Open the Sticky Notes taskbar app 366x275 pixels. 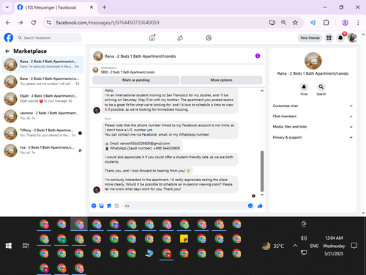(x=184, y=239)
